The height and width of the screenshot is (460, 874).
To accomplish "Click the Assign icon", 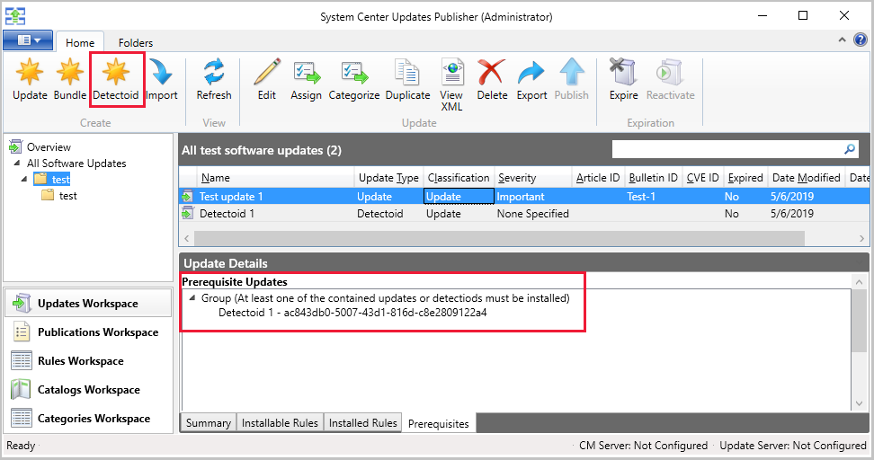I will click(x=307, y=73).
